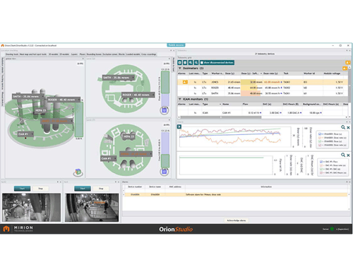Toggle first series checkbox in lower chart legend
The image size is (353, 277).
(x=321, y=162)
